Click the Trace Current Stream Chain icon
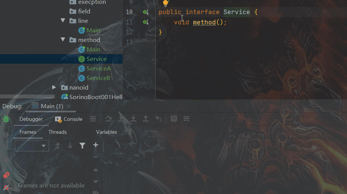The image size is (347, 194). point(186,119)
